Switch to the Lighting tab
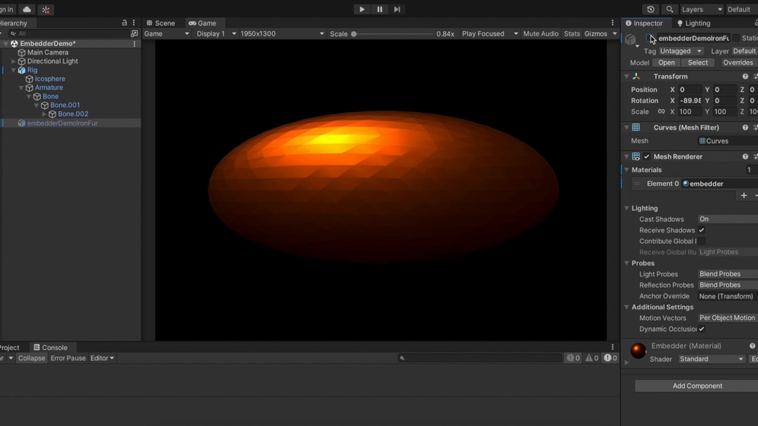 pos(693,23)
